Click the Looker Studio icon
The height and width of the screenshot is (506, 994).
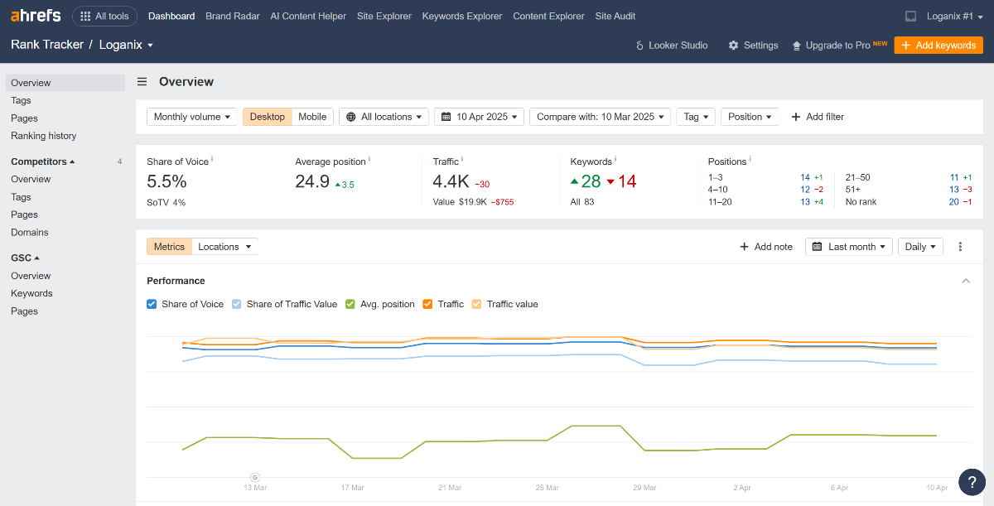click(639, 46)
